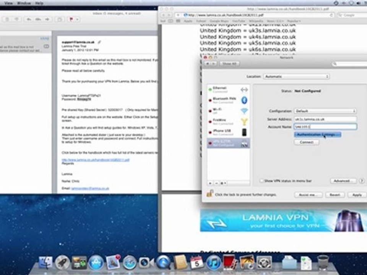Viewport: 367px width, 275px height.
Task: Open QuickTime Player icon in Dock
Action: [163, 262]
